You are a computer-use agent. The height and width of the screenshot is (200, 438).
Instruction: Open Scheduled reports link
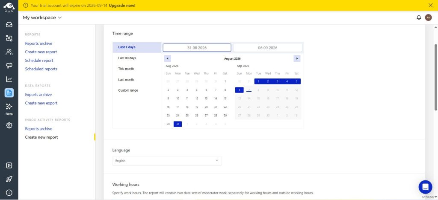click(x=41, y=69)
